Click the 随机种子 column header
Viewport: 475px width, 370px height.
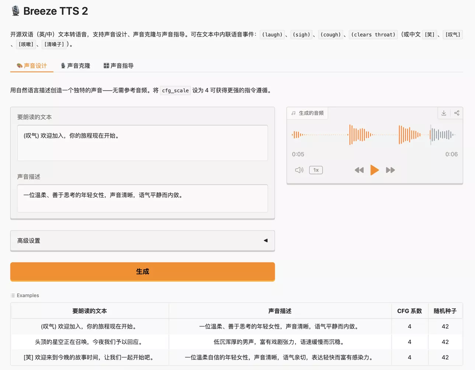pyautogui.click(x=445, y=311)
